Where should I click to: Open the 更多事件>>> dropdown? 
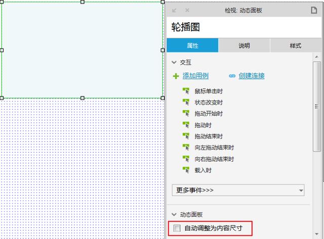coord(238,190)
